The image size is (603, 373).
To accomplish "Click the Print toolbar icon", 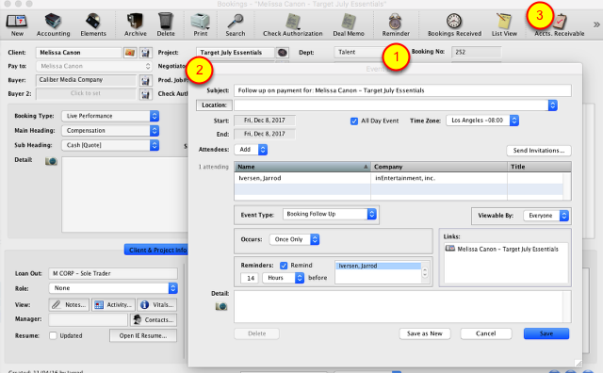I will point(201,21).
